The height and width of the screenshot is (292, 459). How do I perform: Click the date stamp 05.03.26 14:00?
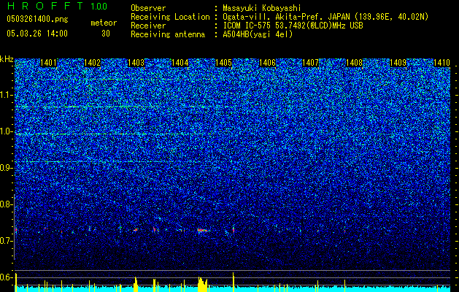point(37,34)
